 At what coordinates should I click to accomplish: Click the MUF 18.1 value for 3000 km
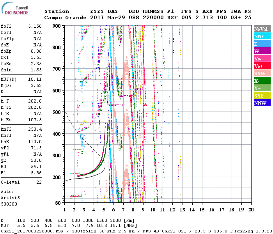(116, 226)
